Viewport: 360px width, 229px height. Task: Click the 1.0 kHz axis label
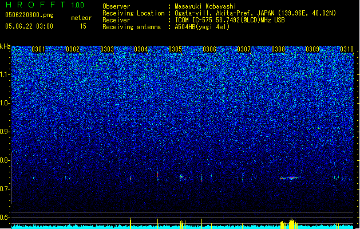[5, 103]
